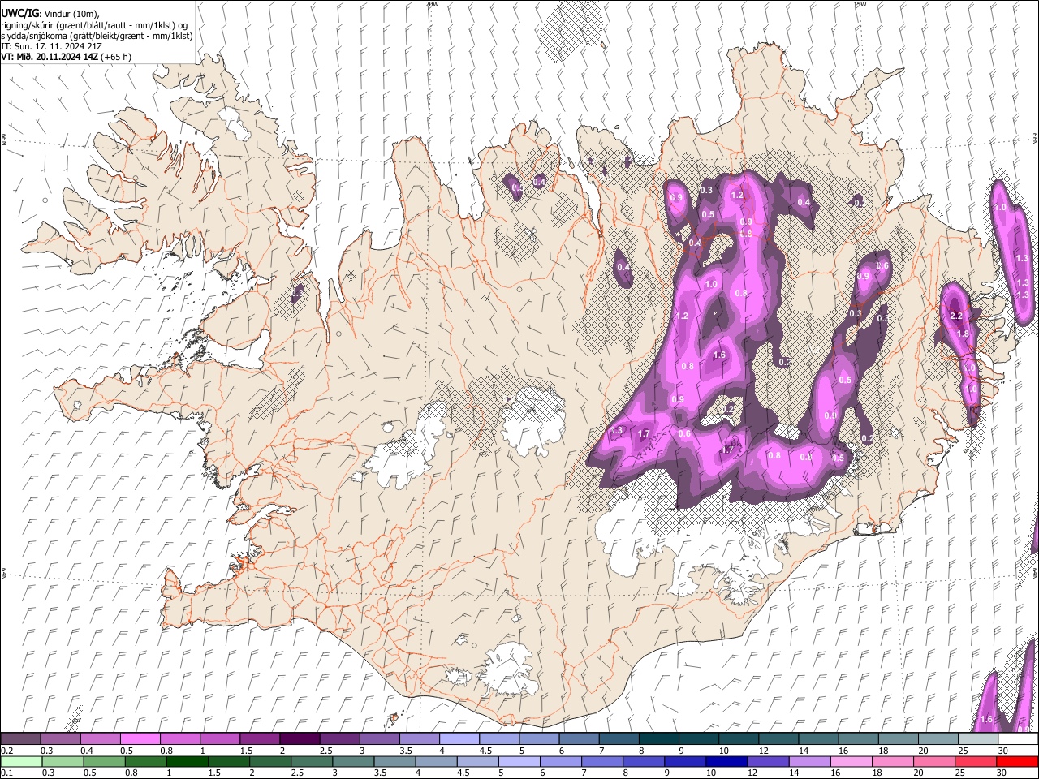Click the bright red swatch after 30, lower row
The width and height of the screenshot is (1039, 779).
[x=1016, y=761]
